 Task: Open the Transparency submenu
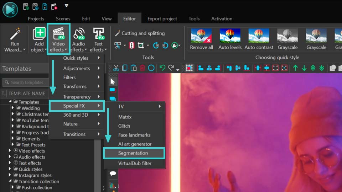pyautogui.click(x=77, y=97)
